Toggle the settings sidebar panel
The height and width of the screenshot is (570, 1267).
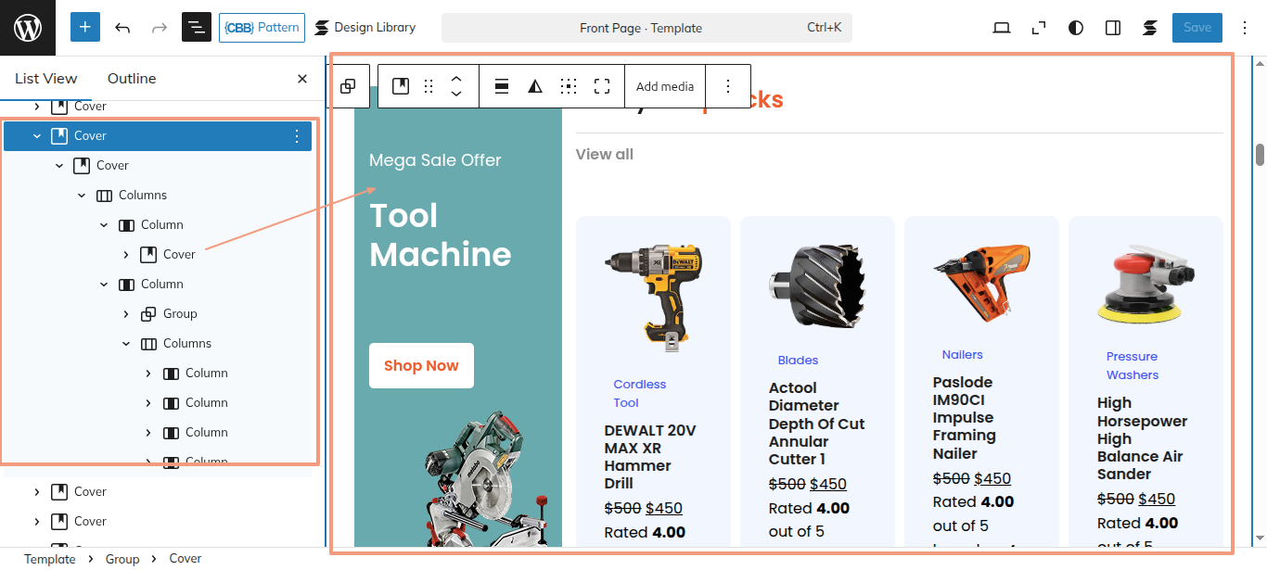pyautogui.click(x=1113, y=28)
